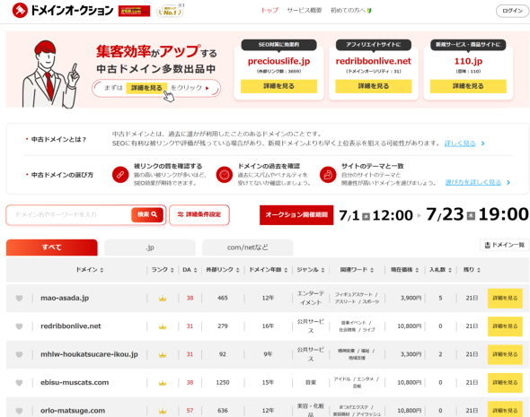Click the crown rank icon for mao-asada.jp

pyautogui.click(x=163, y=299)
